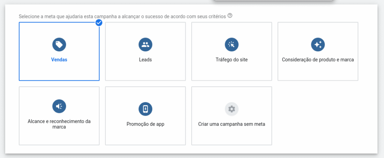
Task: Select the Leads goal label
Action: point(145,60)
